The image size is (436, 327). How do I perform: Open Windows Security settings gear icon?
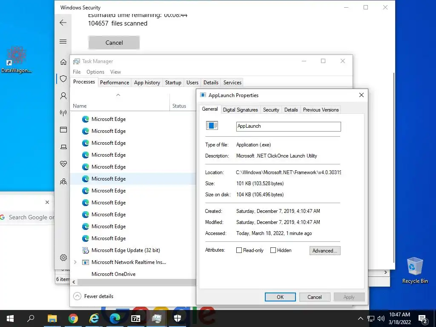pos(63,258)
